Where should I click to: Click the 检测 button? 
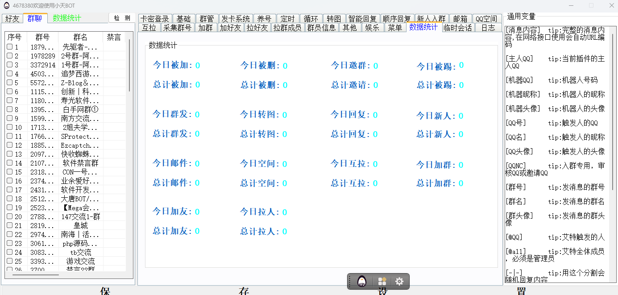tap(122, 18)
